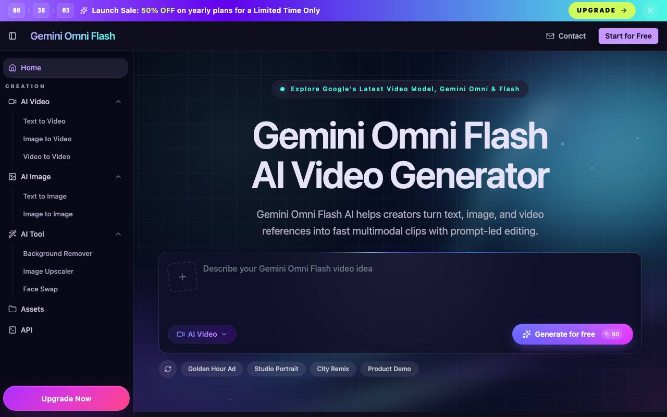Click the API terminal icon

[13, 330]
